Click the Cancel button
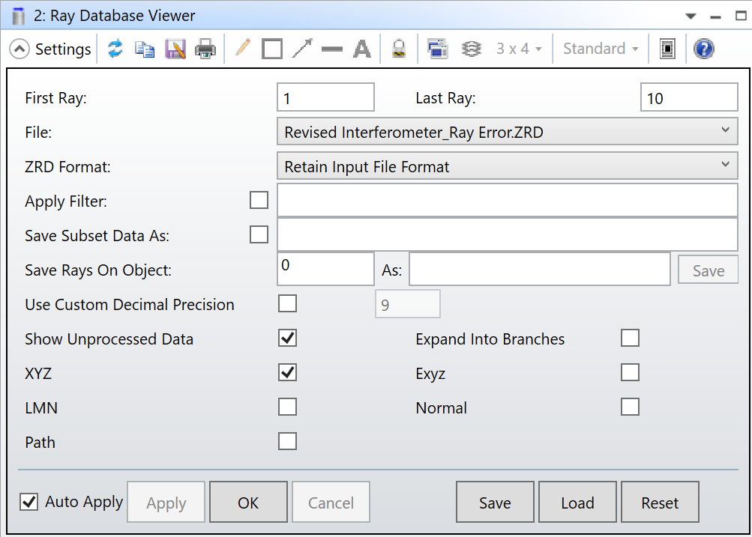752x537 pixels. click(331, 502)
